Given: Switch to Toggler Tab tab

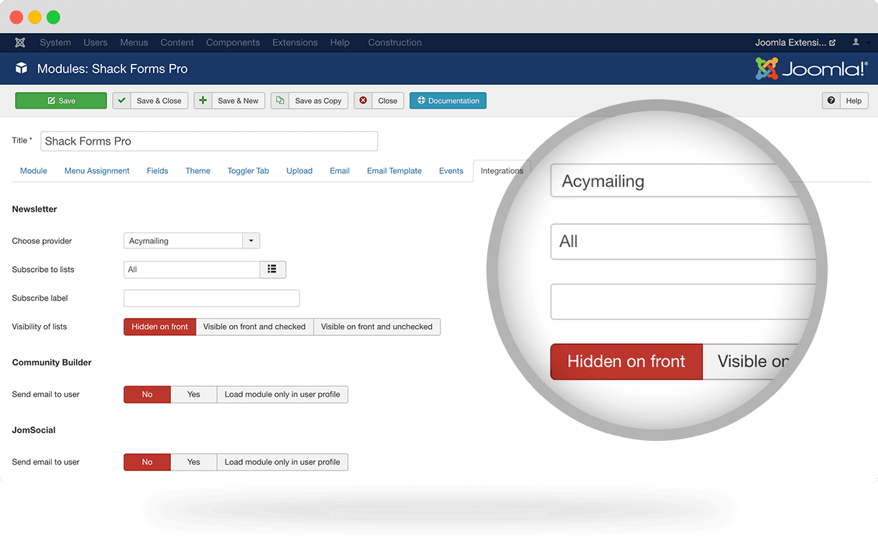Looking at the screenshot, I should click(x=248, y=170).
